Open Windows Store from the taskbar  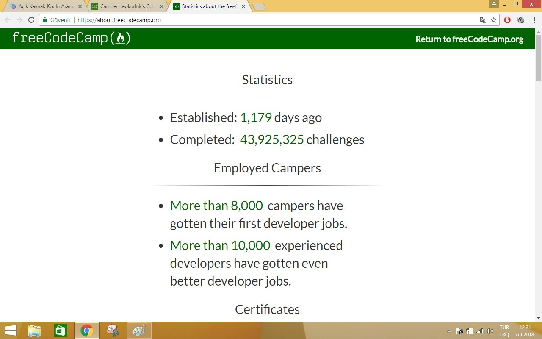click(x=61, y=331)
